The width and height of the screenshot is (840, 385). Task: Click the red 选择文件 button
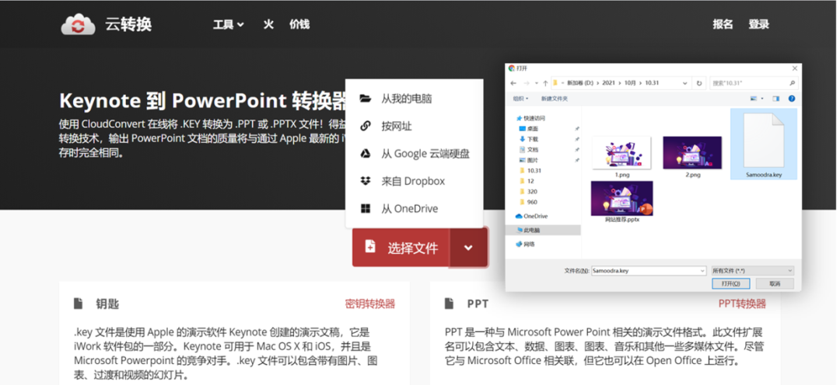401,248
